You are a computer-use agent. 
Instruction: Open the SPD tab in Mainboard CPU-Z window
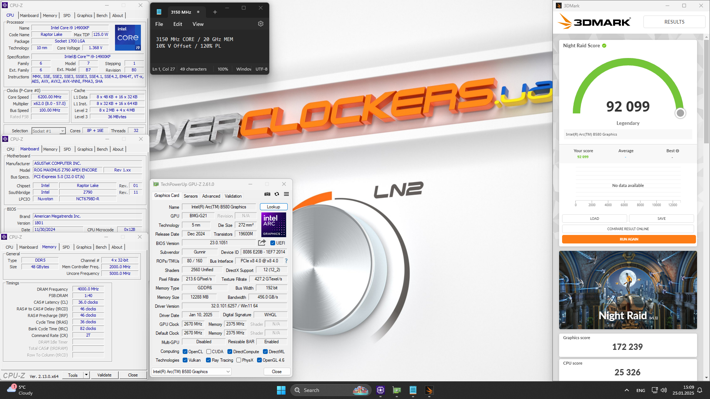point(67,149)
